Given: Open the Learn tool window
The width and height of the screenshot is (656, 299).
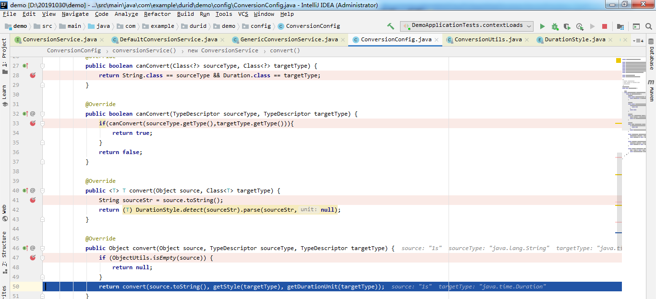Looking at the screenshot, I should (x=4, y=96).
